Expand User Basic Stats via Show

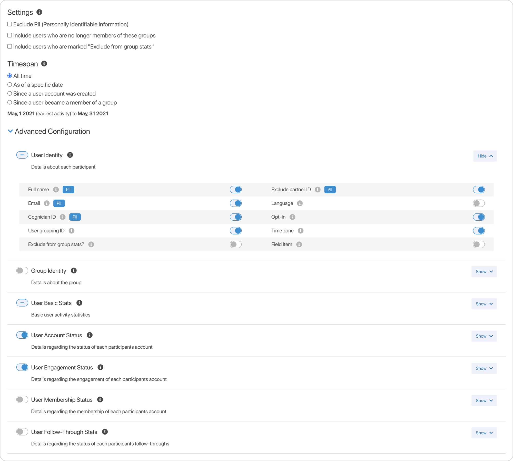(x=484, y=304)
